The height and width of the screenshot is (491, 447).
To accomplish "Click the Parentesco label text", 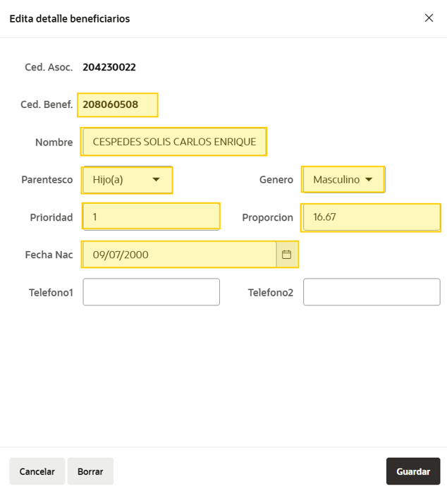I will click(47, 180).
